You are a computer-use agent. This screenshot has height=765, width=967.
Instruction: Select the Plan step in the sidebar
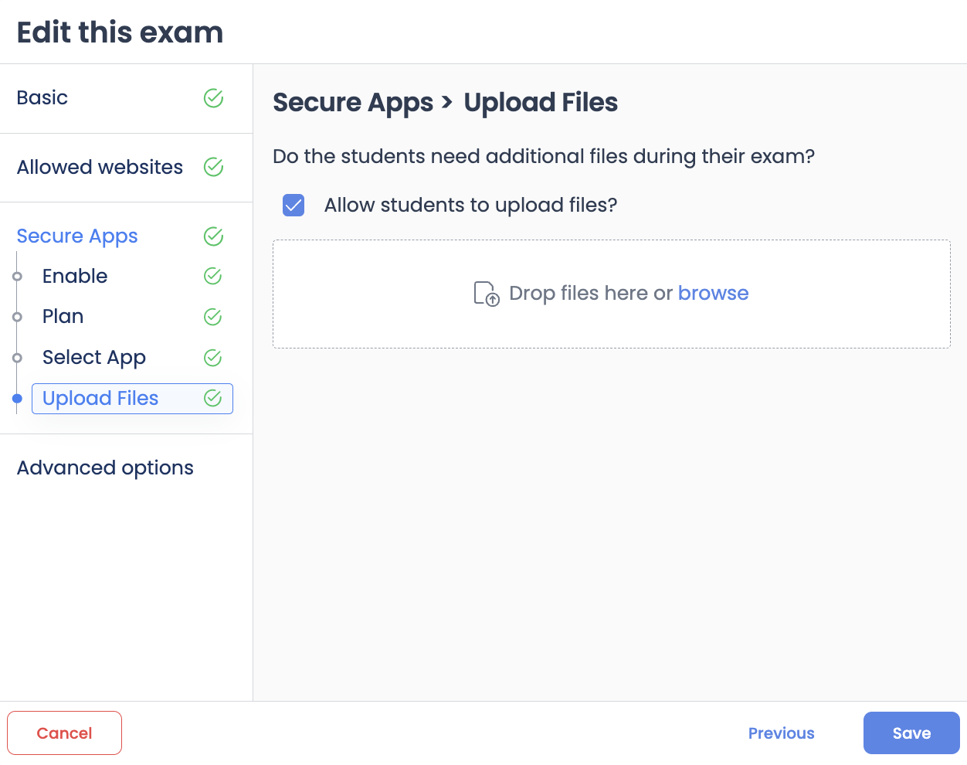(63, 316)
